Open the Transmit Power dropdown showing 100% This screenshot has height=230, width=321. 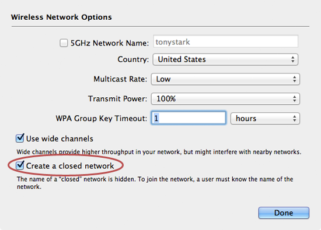pyautogui.click(x=225, y=99)
